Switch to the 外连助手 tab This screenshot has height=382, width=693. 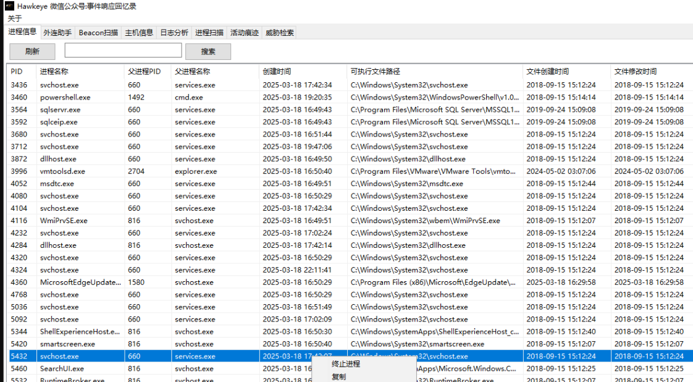click(x=57, y=33)
